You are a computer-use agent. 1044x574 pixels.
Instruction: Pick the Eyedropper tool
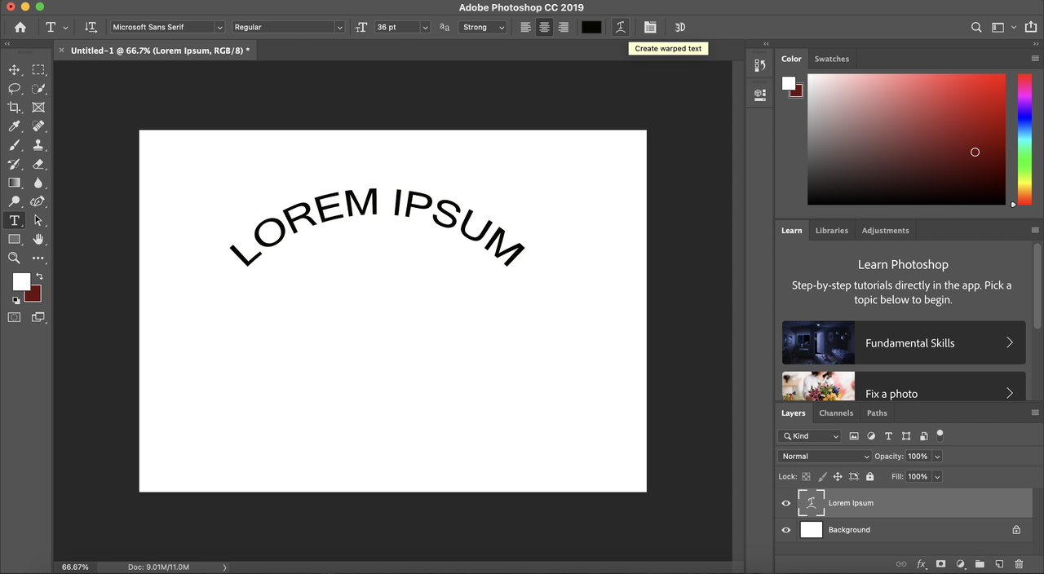[x=14, y=126]
